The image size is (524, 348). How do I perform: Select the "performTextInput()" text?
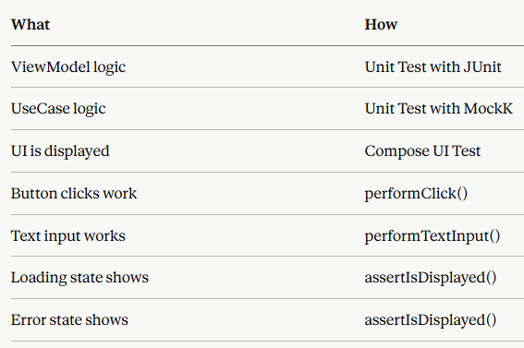[433, 236]
